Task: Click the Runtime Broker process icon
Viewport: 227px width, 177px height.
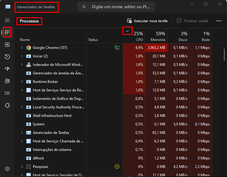Action: click(x=29, y=82)
